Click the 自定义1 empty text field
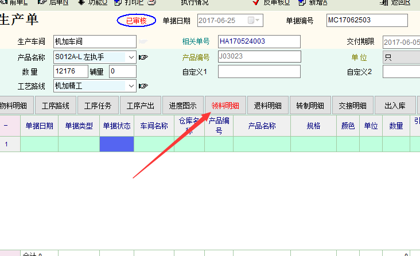Image resolution: width=420 pixels, height=256 pixels. (259, 72)
